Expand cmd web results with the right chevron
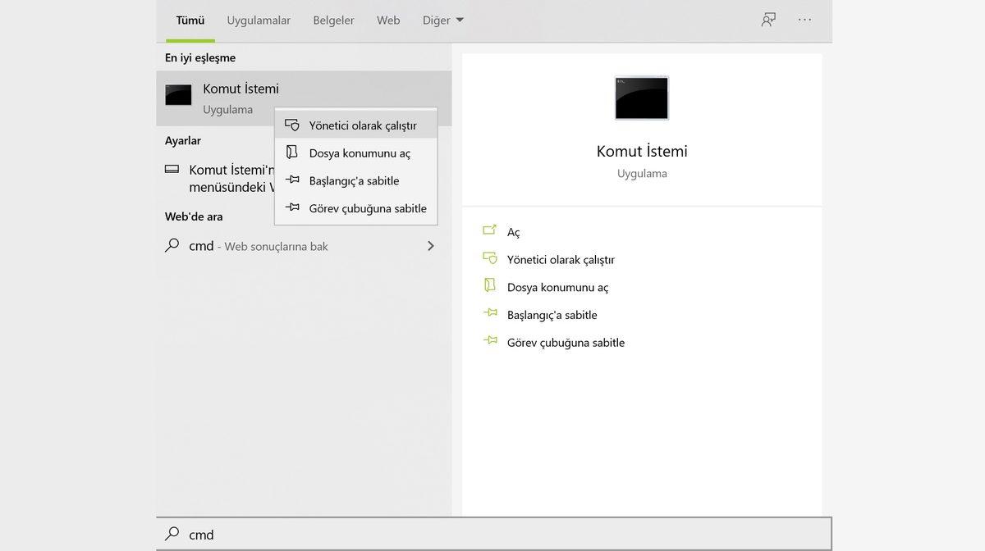This screenshot has width=985, height=551. (430, 245)
